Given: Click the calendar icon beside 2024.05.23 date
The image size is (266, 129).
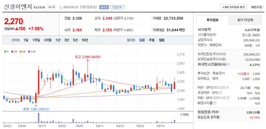Looking at the screenshot, I should point(61,7).
